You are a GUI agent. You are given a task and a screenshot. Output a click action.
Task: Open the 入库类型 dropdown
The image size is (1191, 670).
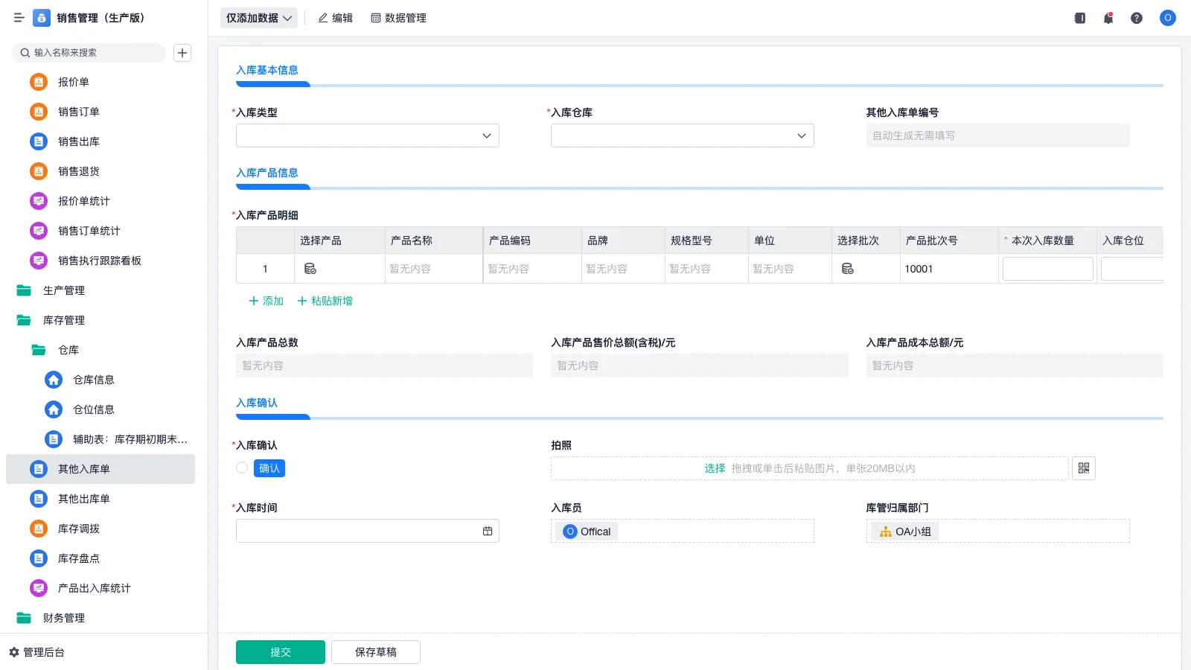click(367, 135)
